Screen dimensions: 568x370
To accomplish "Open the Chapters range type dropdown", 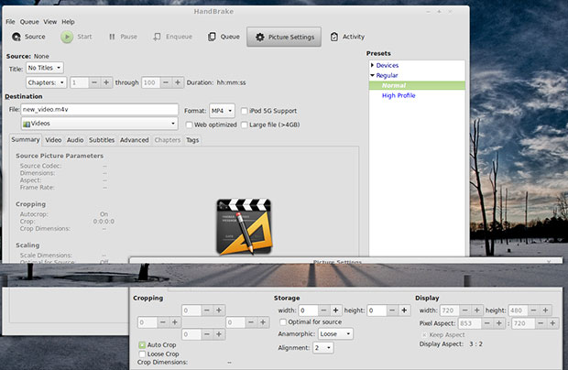I will [46, 82].
